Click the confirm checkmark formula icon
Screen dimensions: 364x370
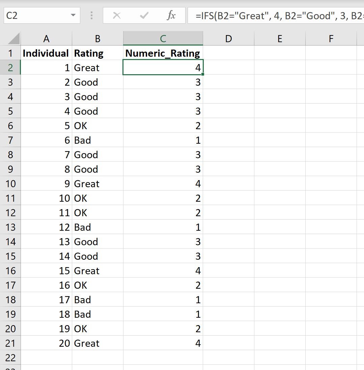[x=144, y=16]
